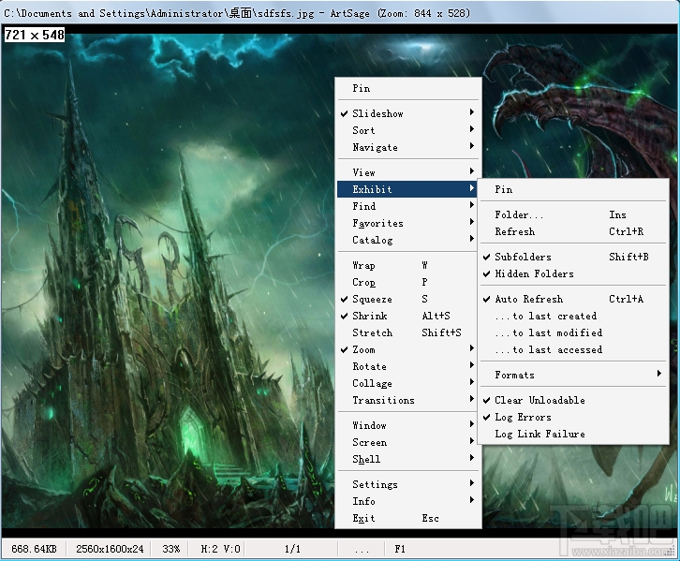Expand the Catalog submenu
The height and width of the screenshot is (561, 680).
pyautogui.click(x=408, y=240)
